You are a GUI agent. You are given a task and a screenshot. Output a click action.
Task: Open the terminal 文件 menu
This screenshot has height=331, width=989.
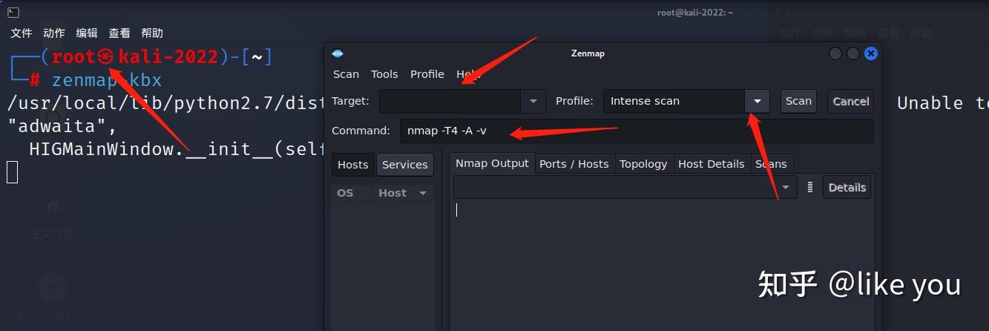click(22, 33)
